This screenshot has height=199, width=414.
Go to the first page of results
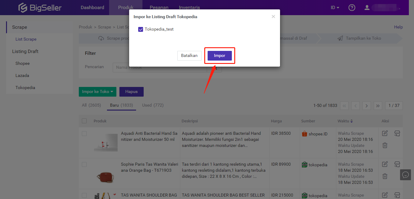344,106
